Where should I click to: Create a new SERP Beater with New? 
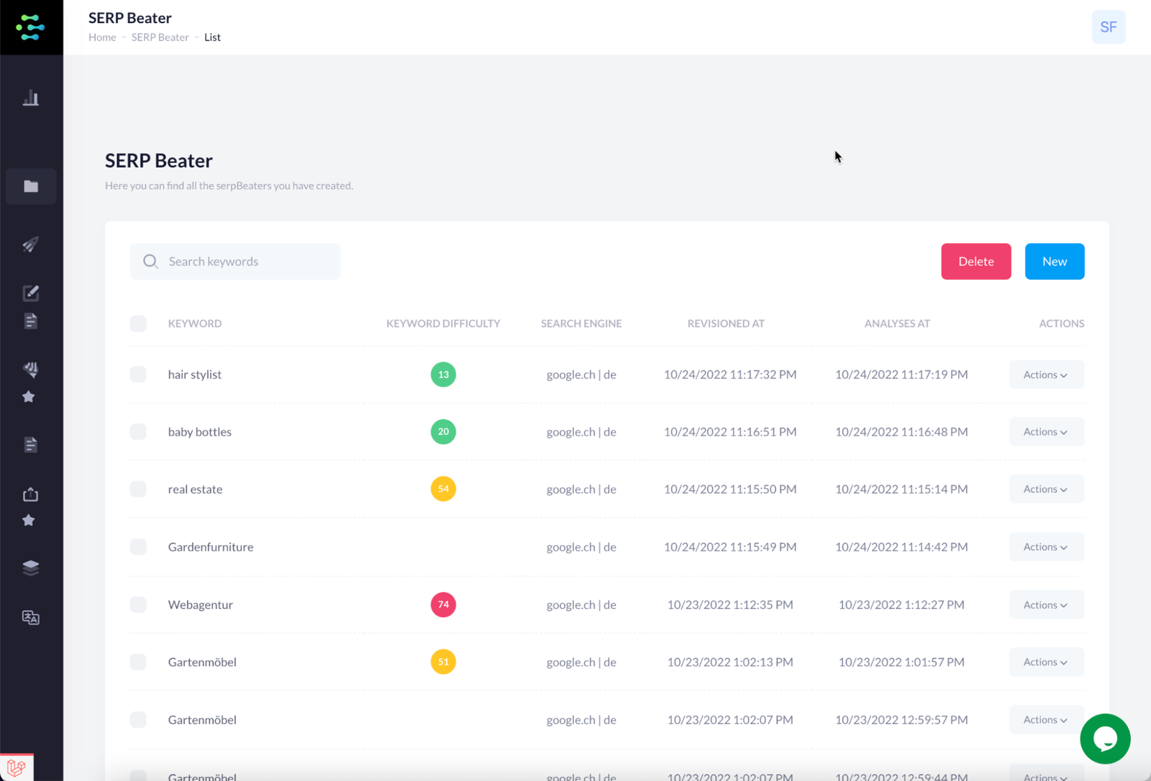1055,261
